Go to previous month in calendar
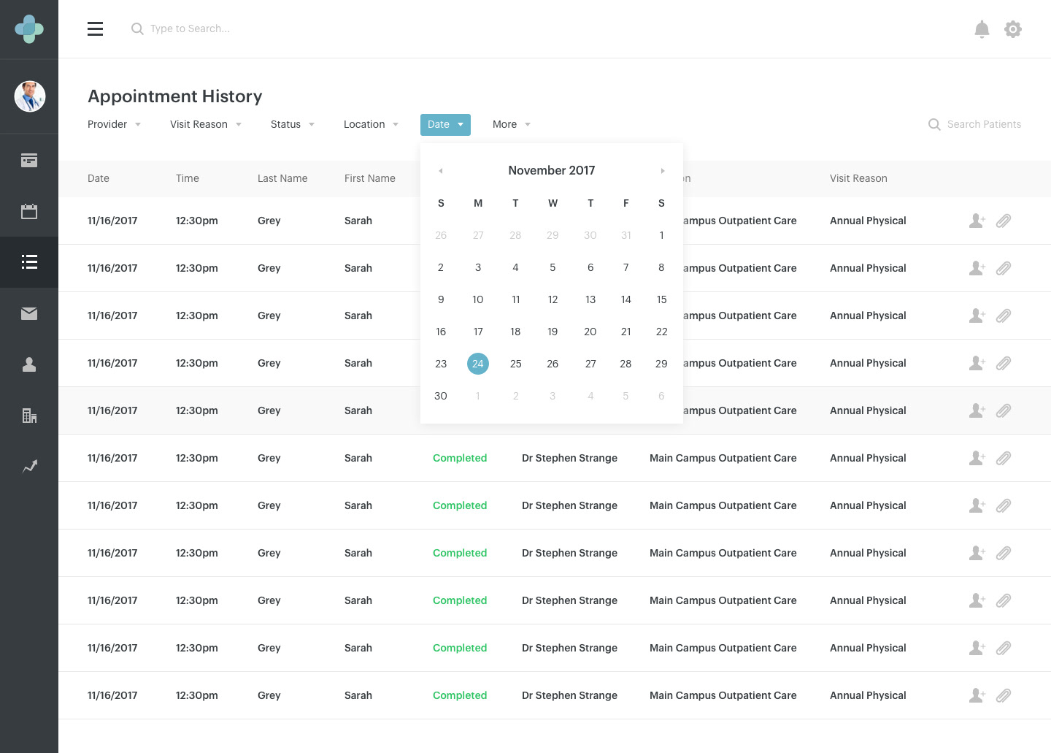Screen dimensions: 1051x753 [x=441, y=171]
